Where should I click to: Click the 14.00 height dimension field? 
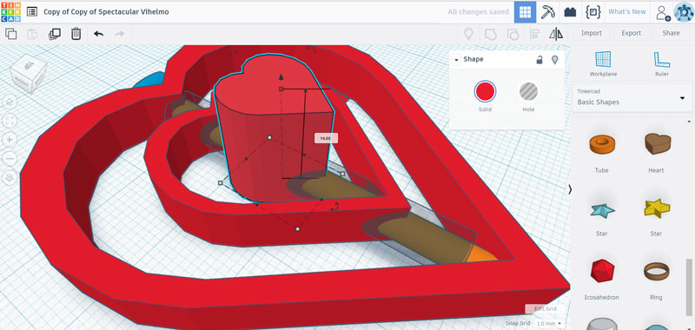pos(326,139)
